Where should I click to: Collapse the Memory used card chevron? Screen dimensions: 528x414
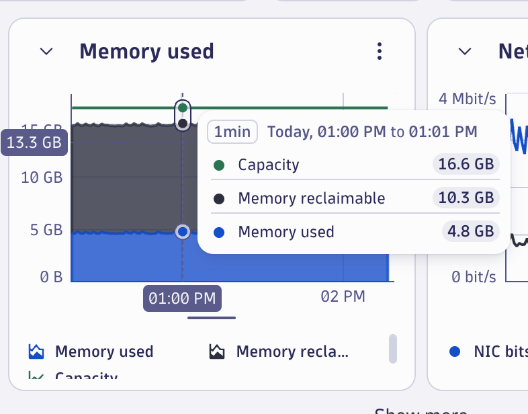(46, 51)
